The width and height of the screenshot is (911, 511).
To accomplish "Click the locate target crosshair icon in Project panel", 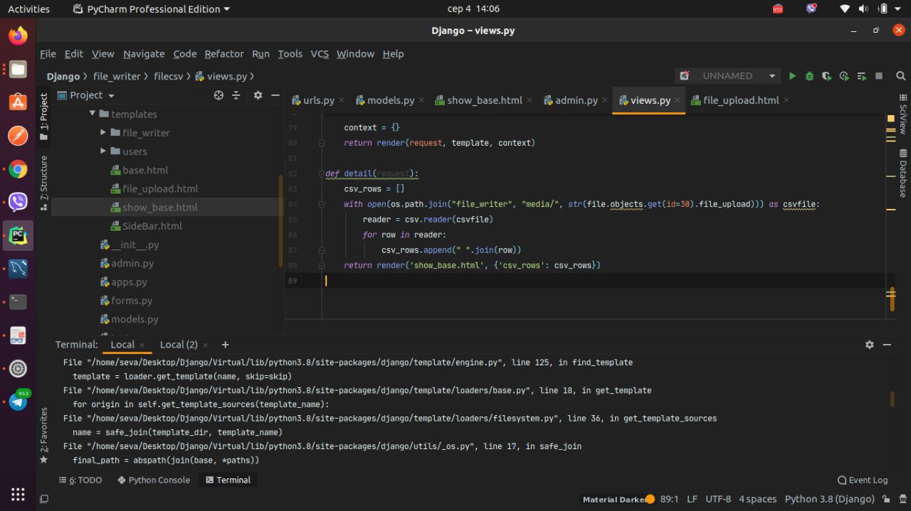I will [218, 95].
